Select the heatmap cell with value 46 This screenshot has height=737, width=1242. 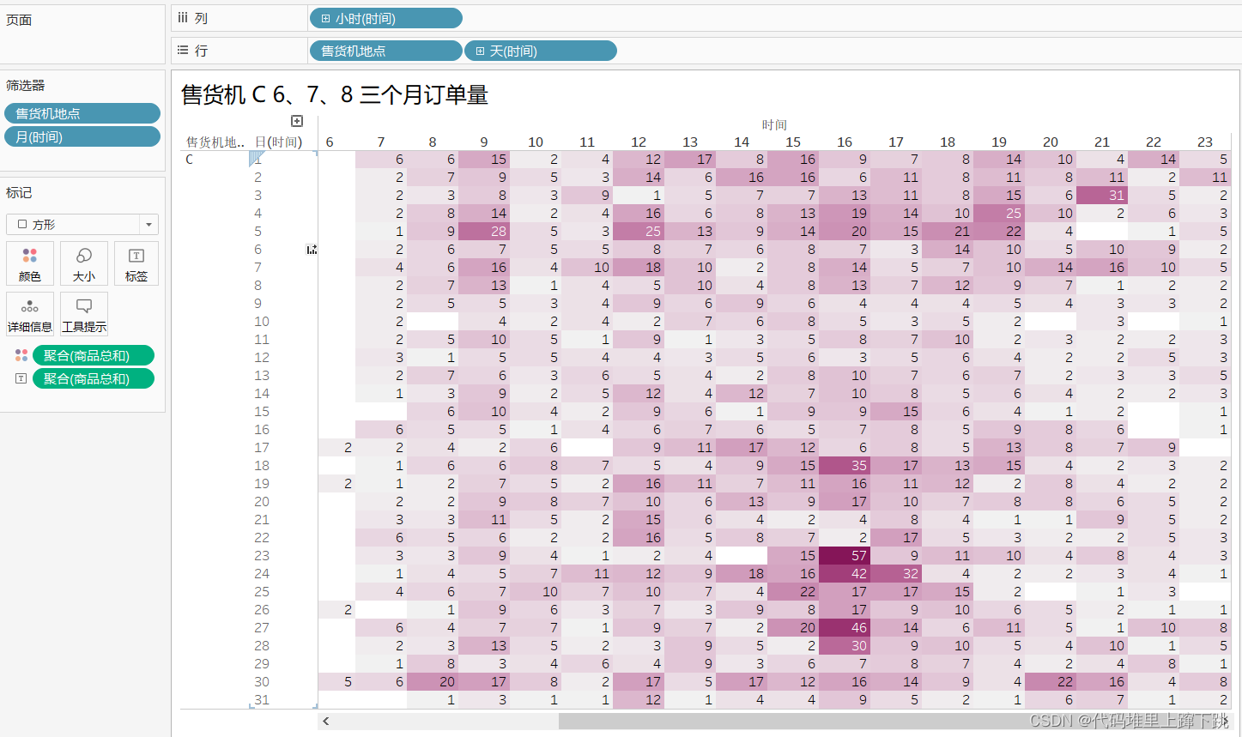(x=845, y=628)
